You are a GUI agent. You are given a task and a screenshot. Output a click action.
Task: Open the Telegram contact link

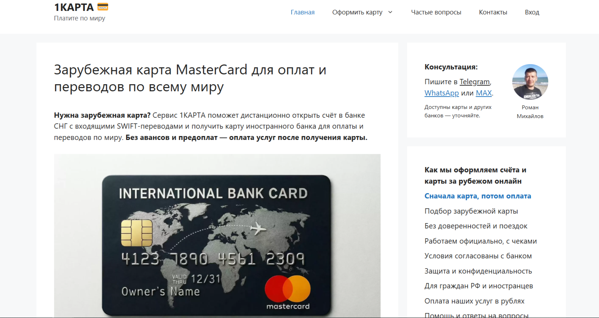click(x=474, y=82)
